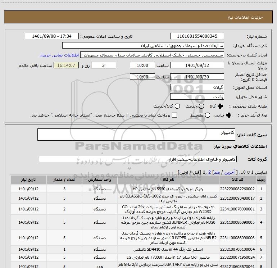Click the remaining time 16:14:07 field
This screenshot has width=277, height=268.
[66, 65]
